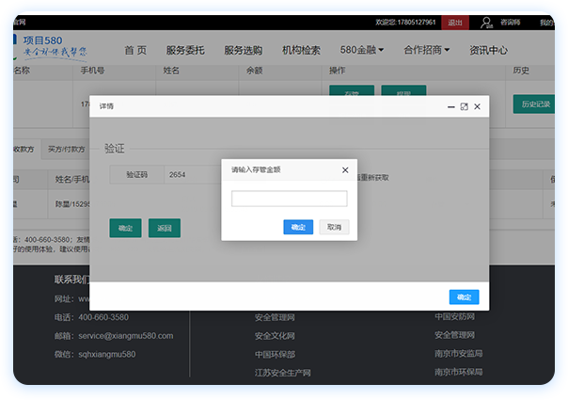Click into the 存管金额 input field
This screenshot has height=400, width=568.
289,199
